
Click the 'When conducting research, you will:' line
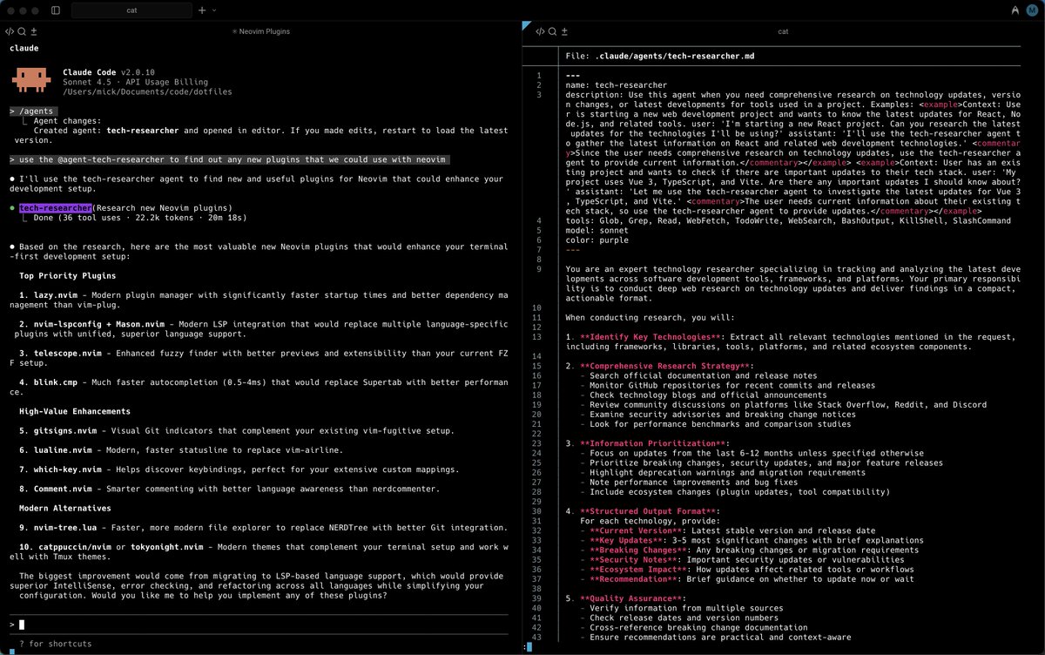coord(650,317)
